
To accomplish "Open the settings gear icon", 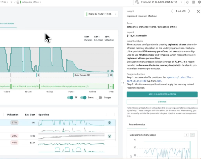I will click(x=199, y=2).
